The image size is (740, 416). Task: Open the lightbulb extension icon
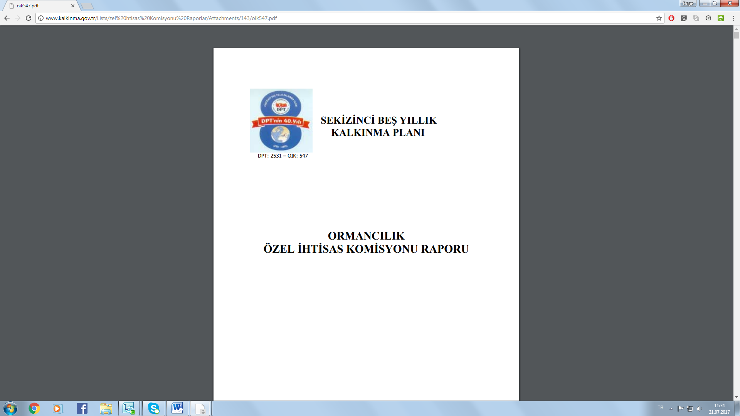click(684, 18)
